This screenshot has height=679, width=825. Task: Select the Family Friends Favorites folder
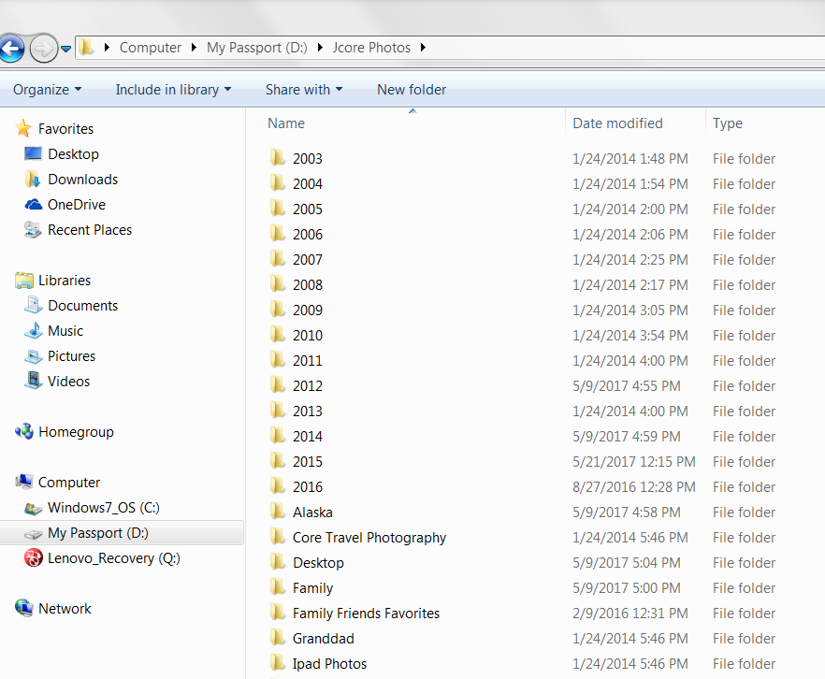click(367, 614)
